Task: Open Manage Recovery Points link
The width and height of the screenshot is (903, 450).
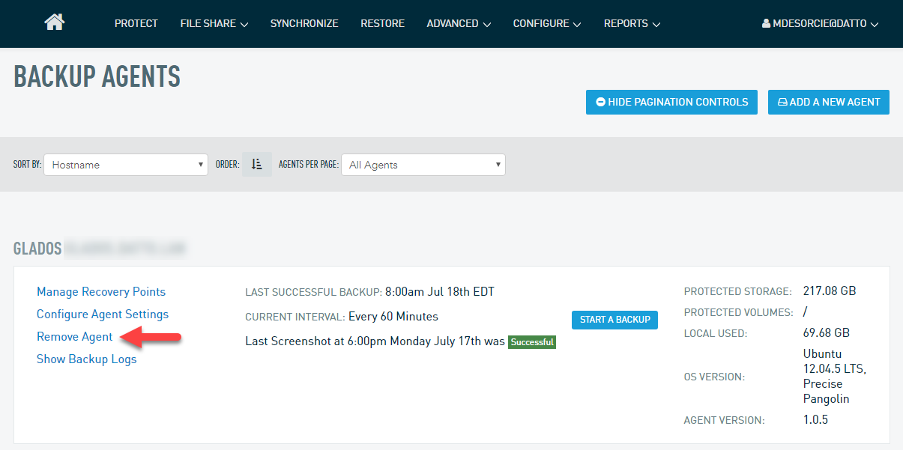Action: (x=101, y=291)
